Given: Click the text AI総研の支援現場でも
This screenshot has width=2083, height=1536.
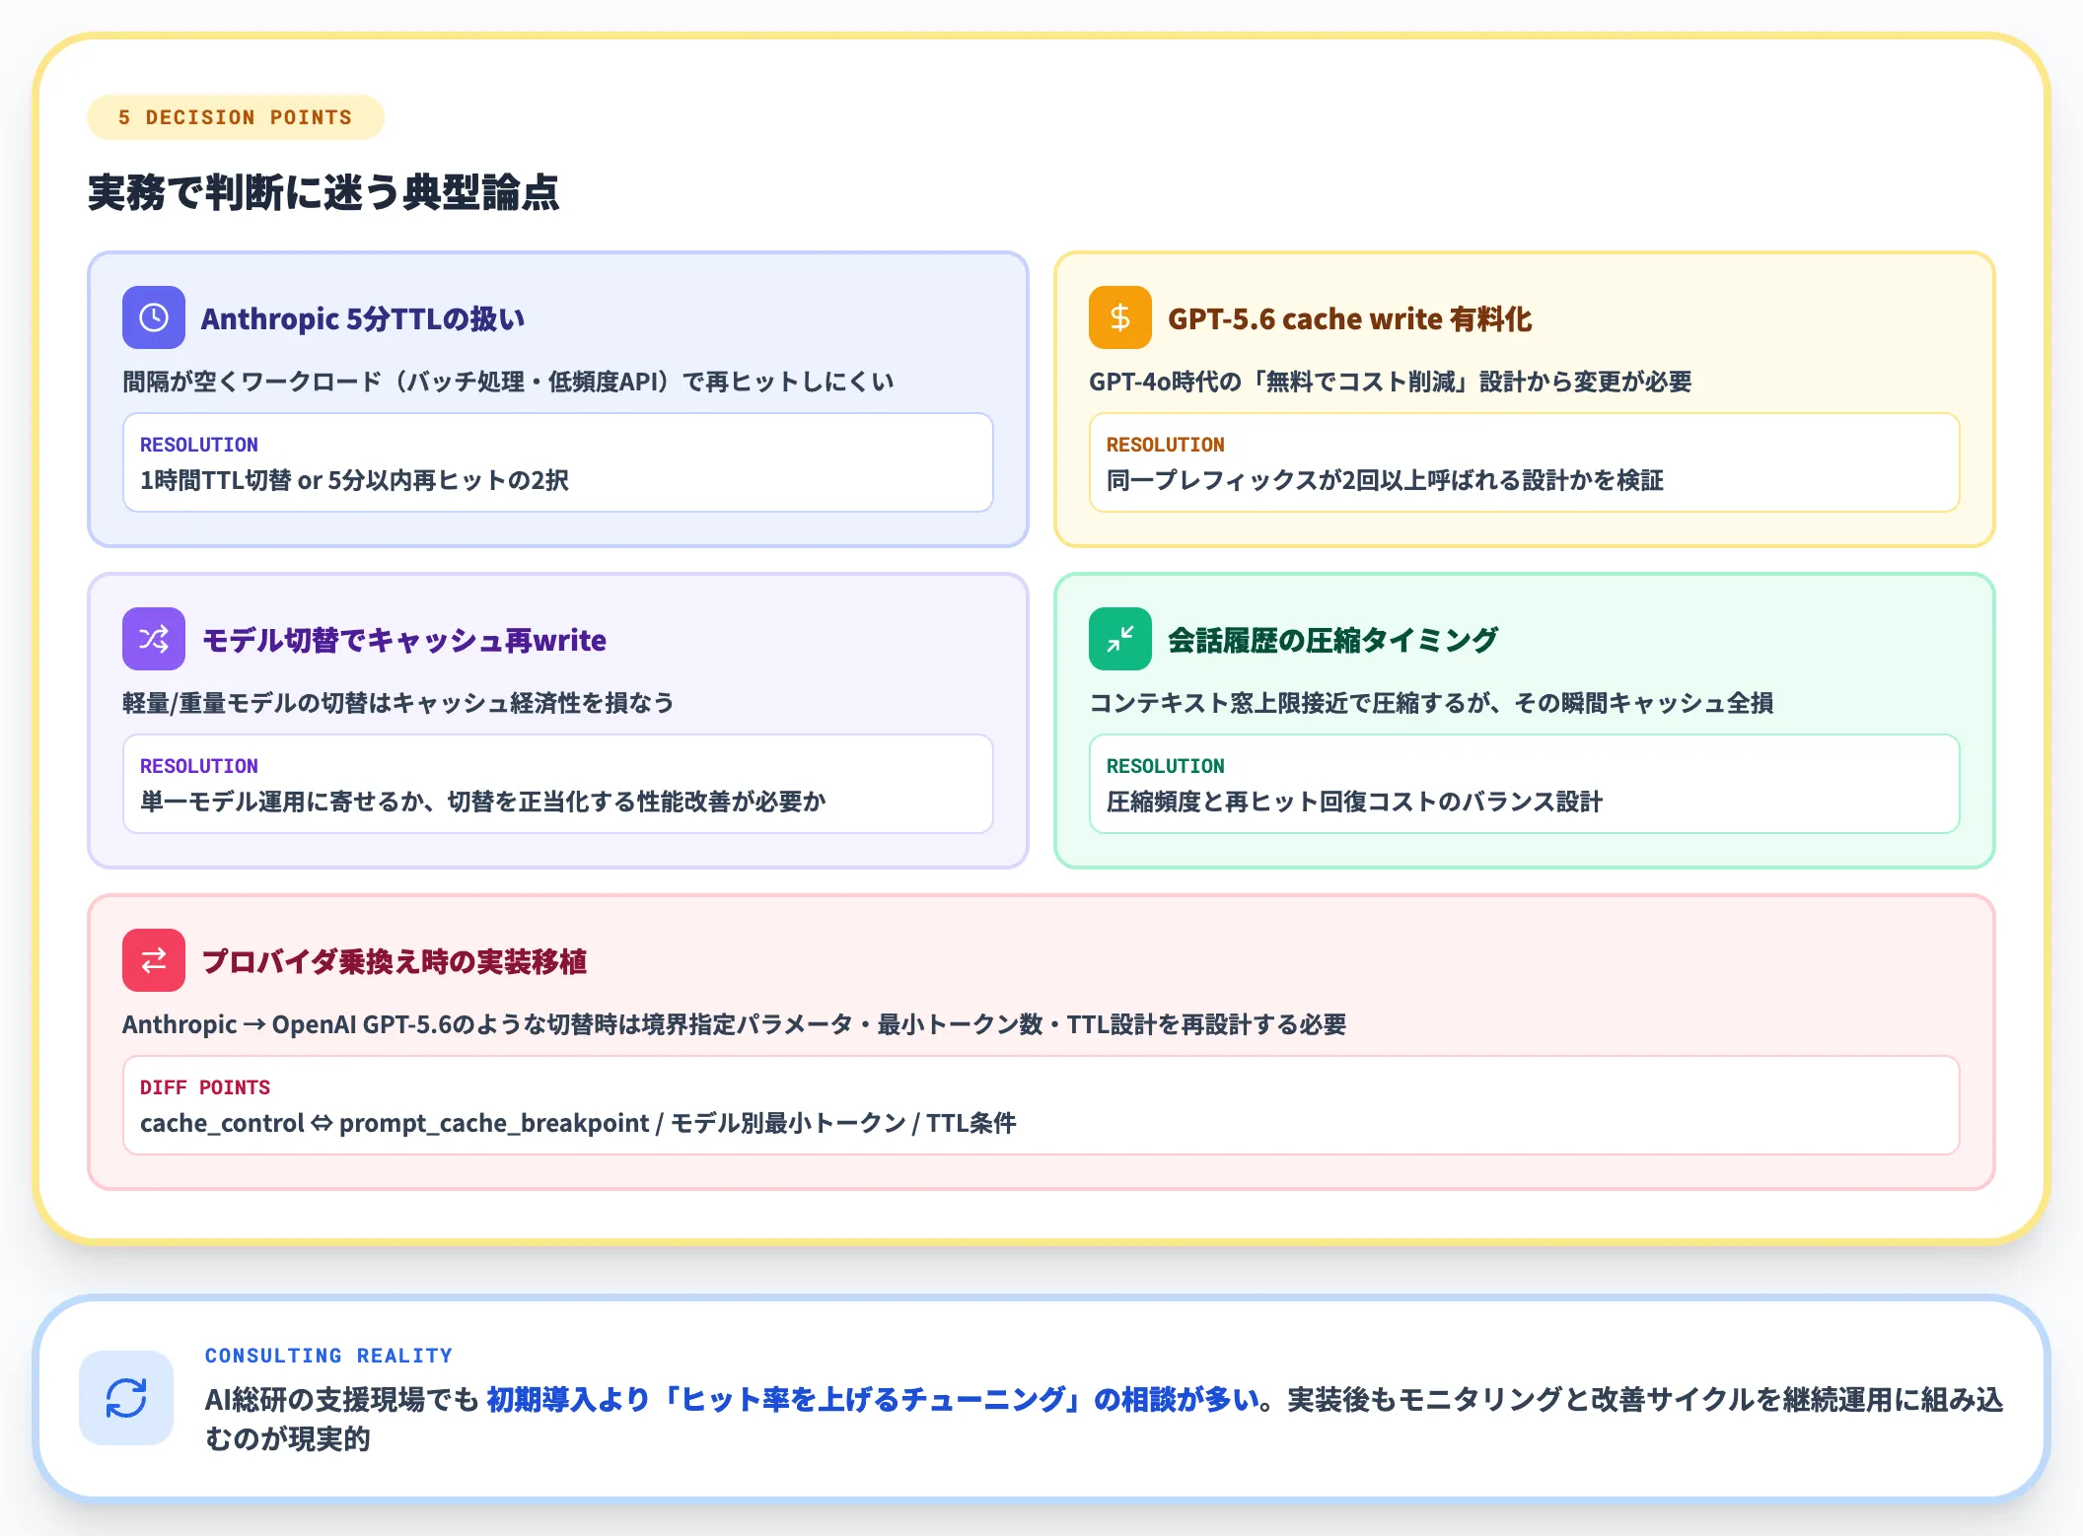Looking at the screenshot, I should (341, 1399).
